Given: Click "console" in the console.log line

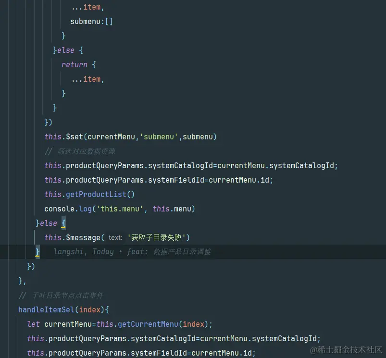Looking at the screenshot, I should point(59,209).
